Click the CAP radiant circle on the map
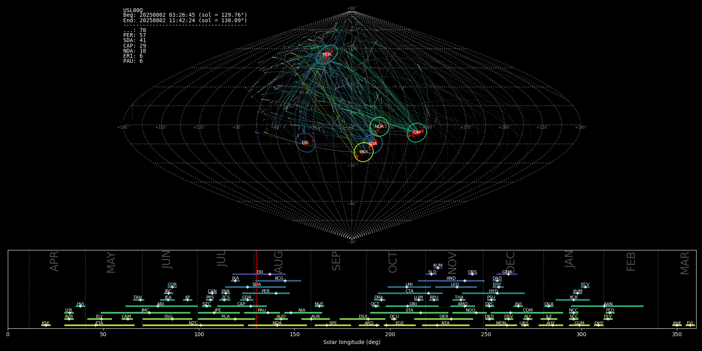Image resolution: width=702 pixels, height=351 pixels. point(417,133)
